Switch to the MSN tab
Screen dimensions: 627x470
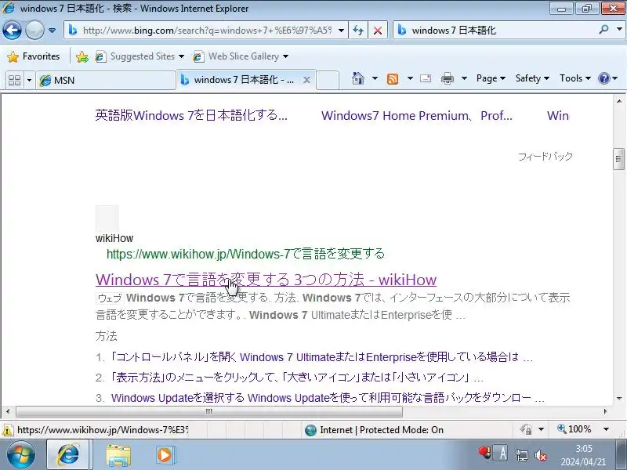[106, 81]
